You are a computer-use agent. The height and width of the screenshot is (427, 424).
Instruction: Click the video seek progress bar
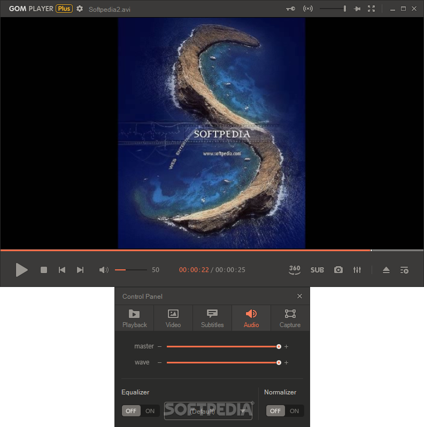pyautogui.click(x=212, y=250)
